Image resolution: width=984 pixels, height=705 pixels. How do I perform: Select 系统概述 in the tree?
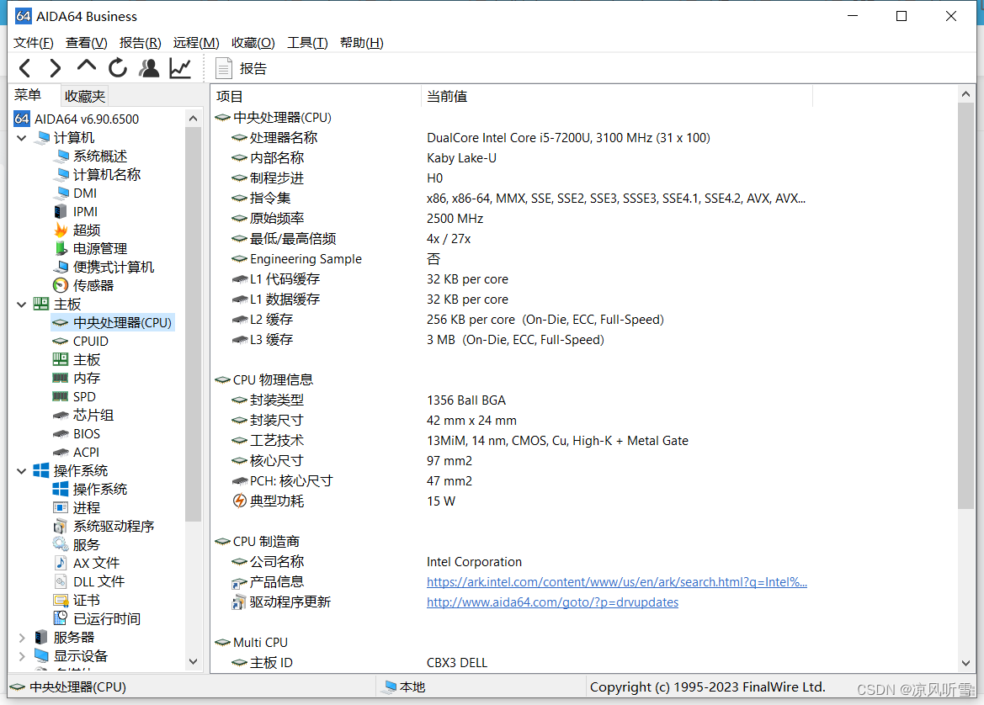coord(90,156)
